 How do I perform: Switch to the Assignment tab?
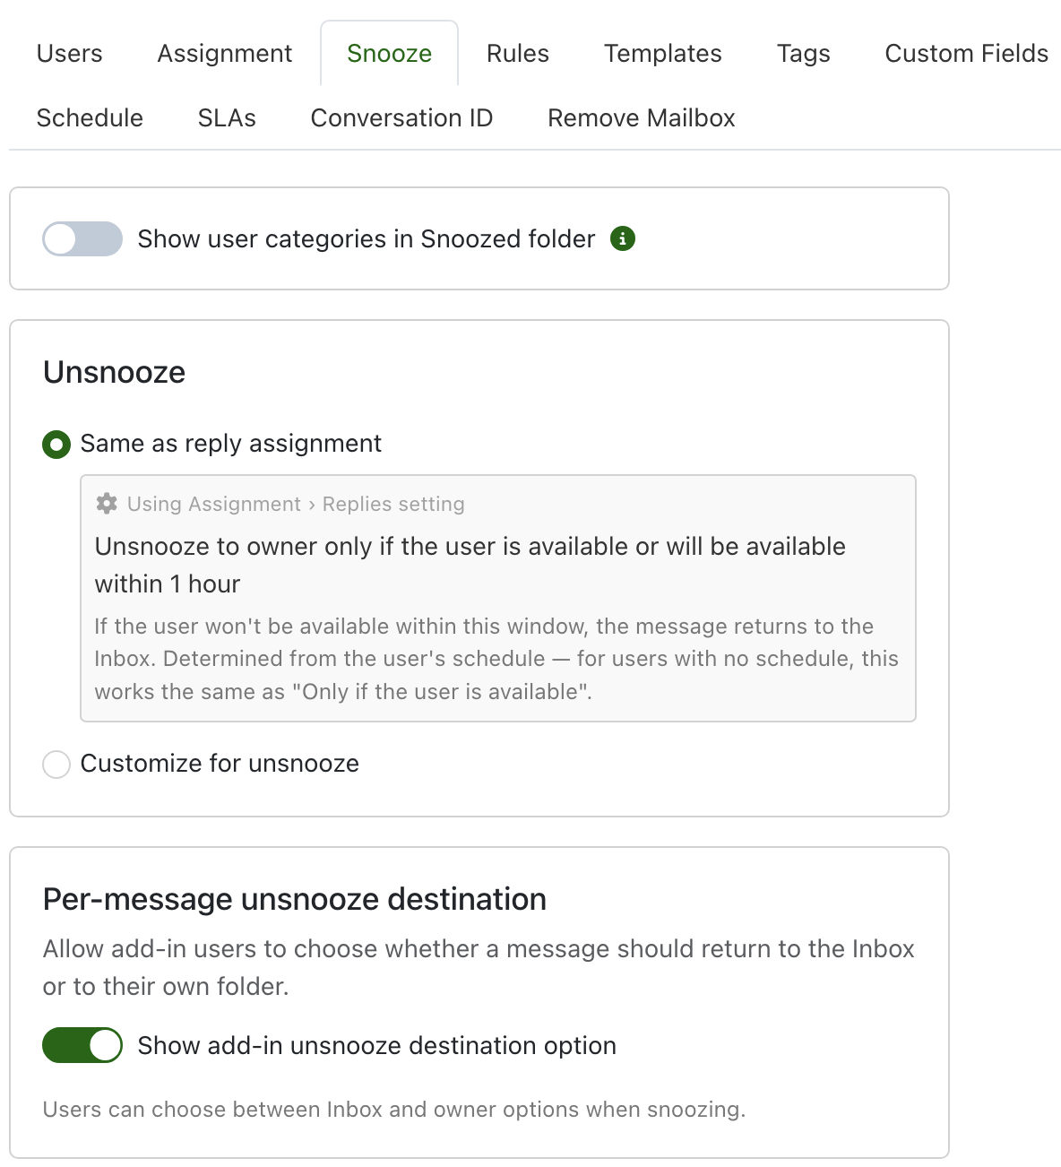(x=225, y=54)
